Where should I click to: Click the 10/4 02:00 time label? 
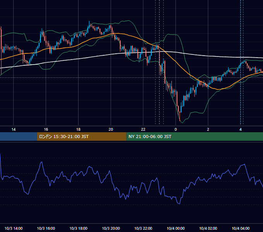tap(208, 228)
